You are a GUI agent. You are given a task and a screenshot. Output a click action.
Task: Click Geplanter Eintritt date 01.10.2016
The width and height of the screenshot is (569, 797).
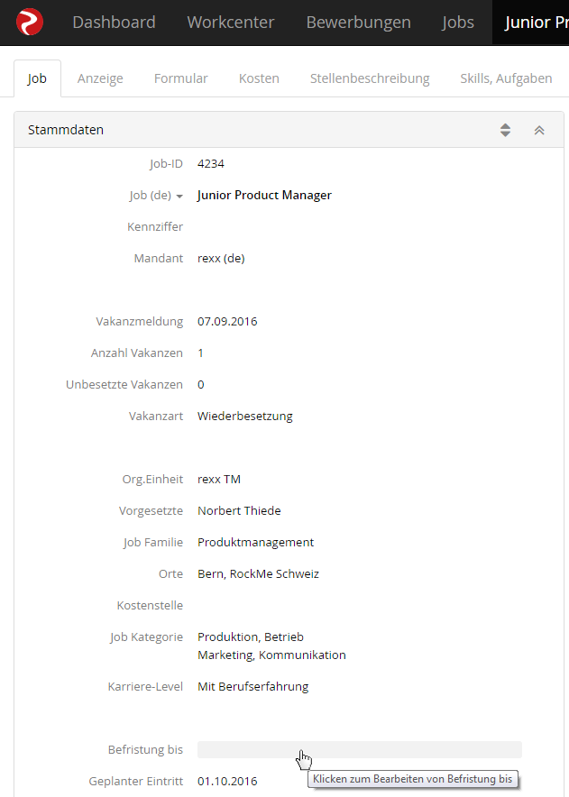point(227,782)
